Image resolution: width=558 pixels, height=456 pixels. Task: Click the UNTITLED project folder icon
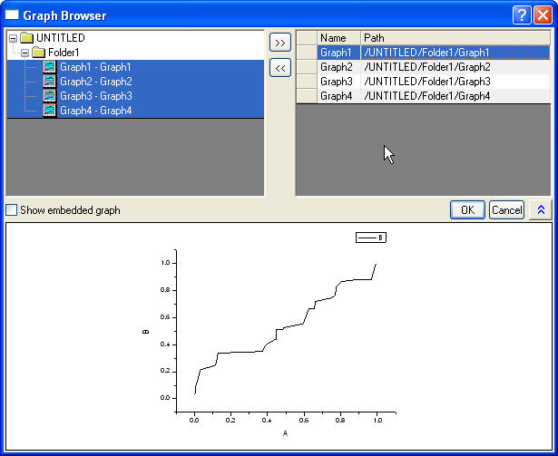click(x=25, y=38)
